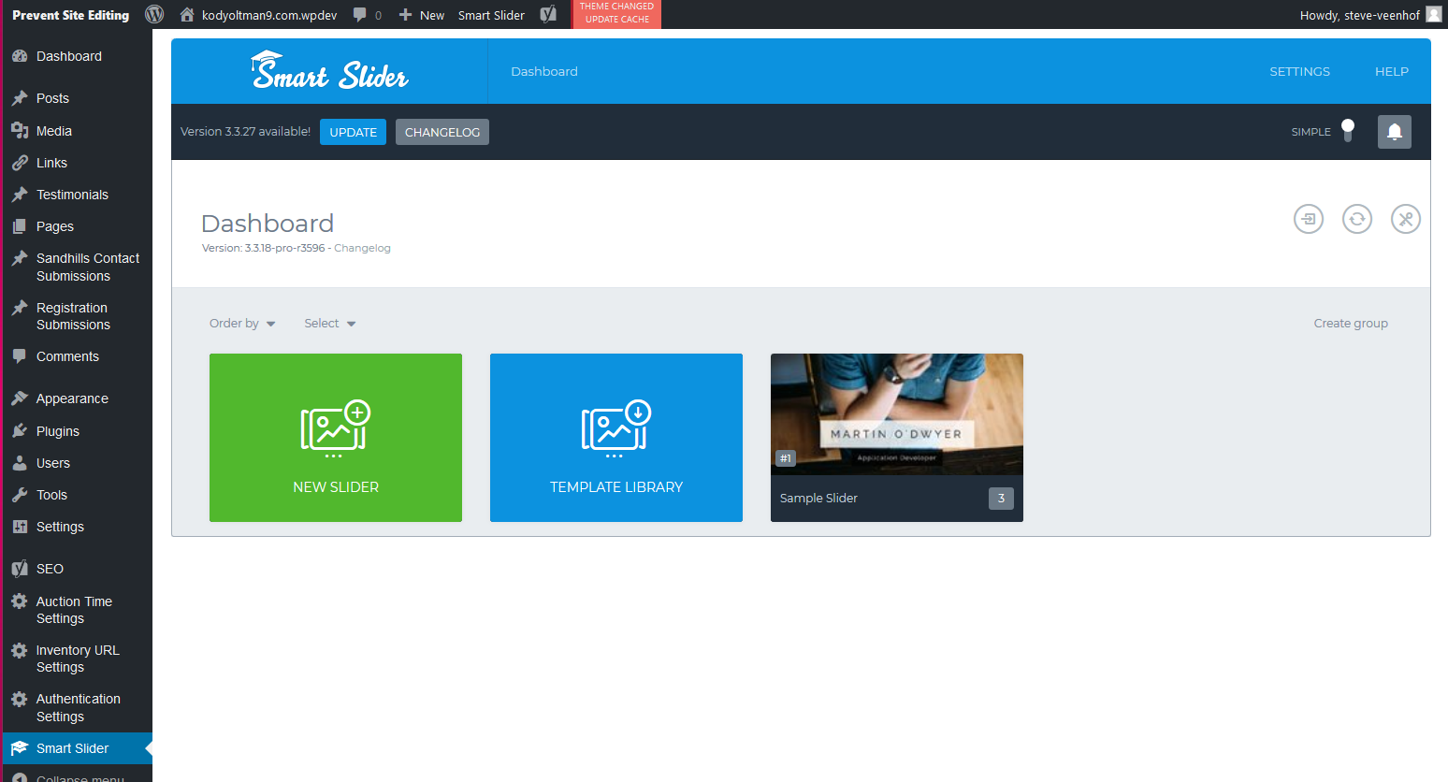Click Prevent Site Editing in admin bar

71,15
